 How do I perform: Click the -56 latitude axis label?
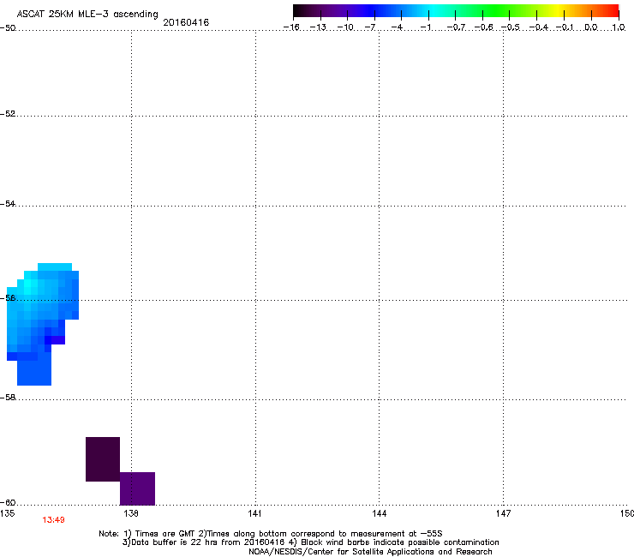8,297
